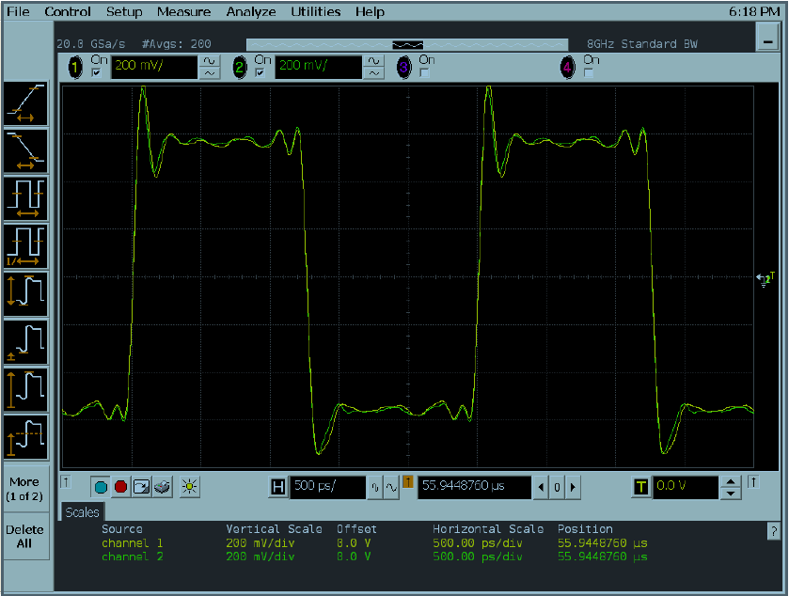Select the rise time measurement icon
Image resolution: width=789 pixels, height=596 pixels.
coord(25,103)
